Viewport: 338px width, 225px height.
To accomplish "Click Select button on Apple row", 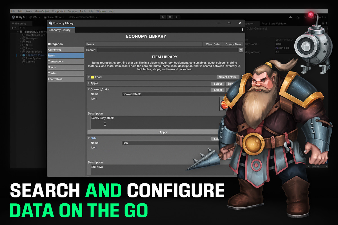I will click(x=218, y=84).
